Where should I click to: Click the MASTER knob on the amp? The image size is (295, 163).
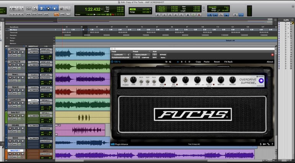pyautogui.click(x=221, y=80)
